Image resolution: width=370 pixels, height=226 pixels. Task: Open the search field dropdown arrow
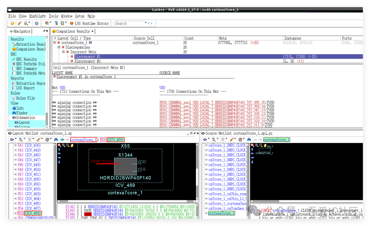click(146, 23)
